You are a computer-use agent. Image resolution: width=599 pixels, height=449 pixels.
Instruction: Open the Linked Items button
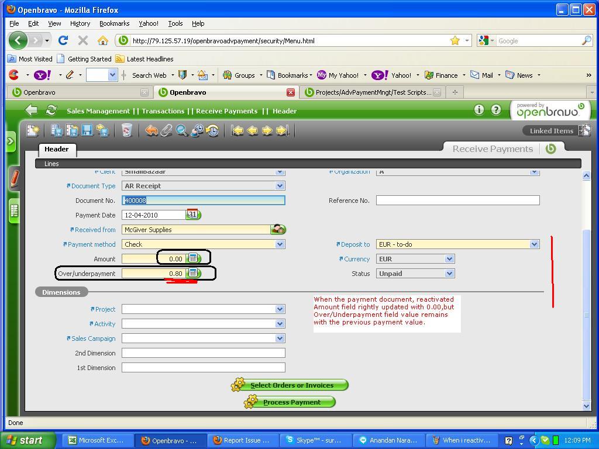557,130
